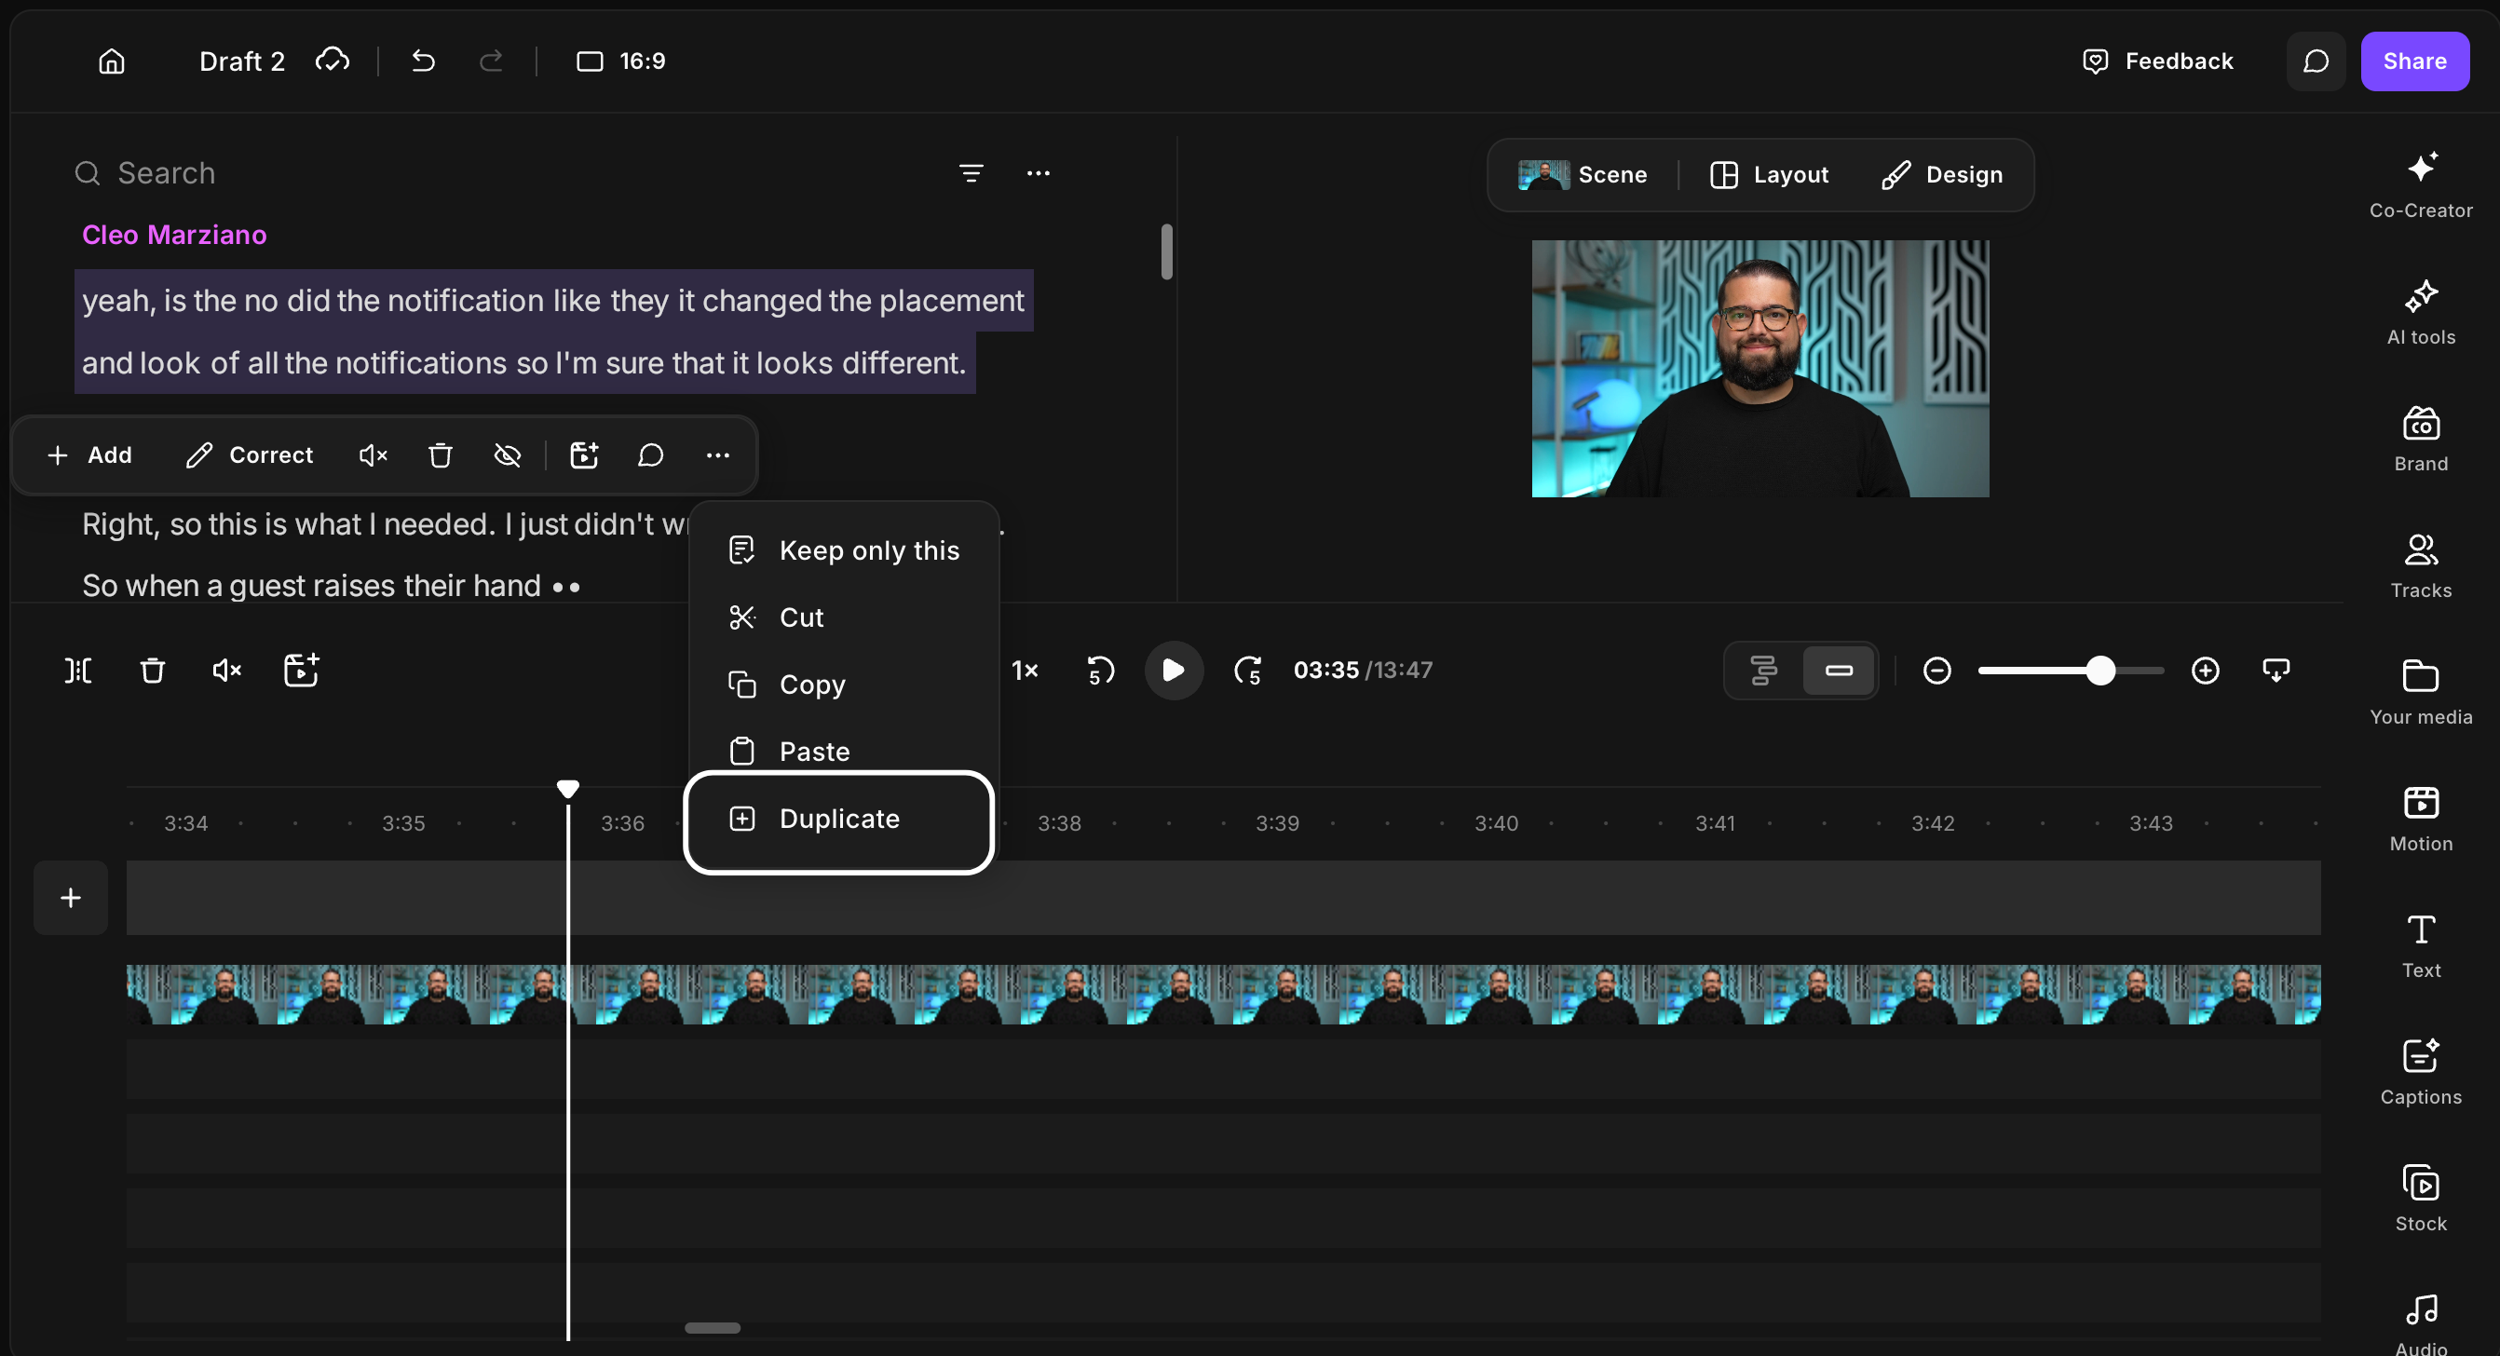Image resolution: width=2500 pixels, height=1356 pixels.
Task: Switch to collapsed timeline view toggle
Action: pyautogui.click(x=1838, y=670)
